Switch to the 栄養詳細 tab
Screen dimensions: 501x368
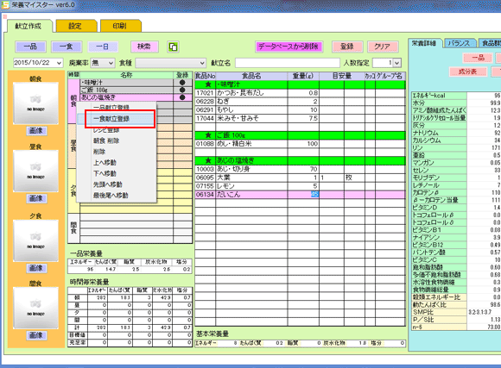(x=424, y=43)
